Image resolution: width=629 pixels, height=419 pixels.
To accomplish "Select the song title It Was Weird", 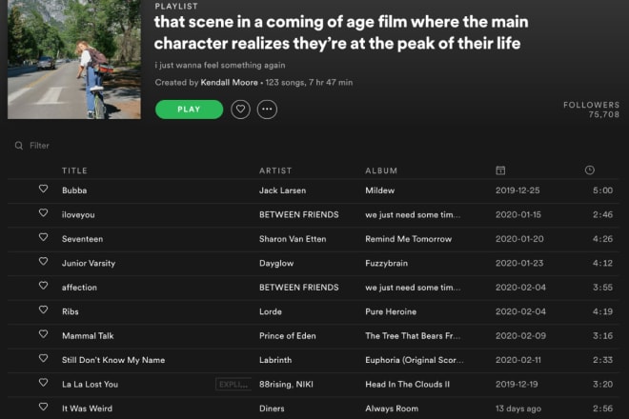I will click(x=87, y=409).
